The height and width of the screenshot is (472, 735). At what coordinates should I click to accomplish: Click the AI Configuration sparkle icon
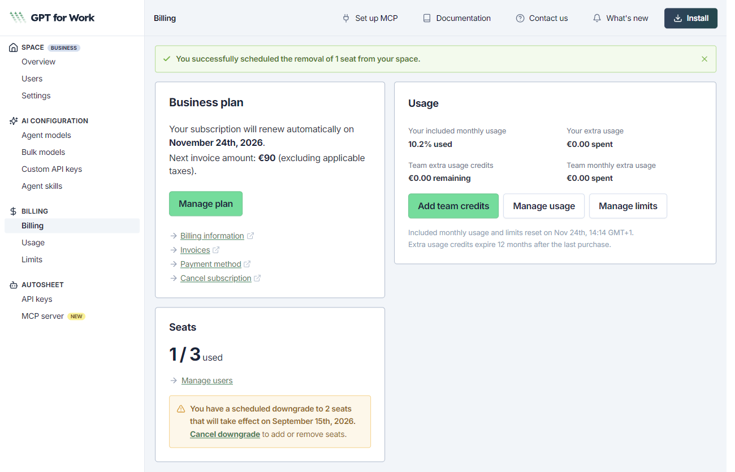[x=14, y=121]
